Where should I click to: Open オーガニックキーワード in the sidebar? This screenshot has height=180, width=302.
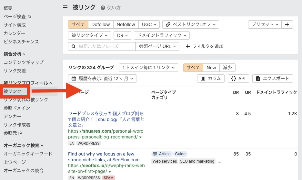pos(28,154)
